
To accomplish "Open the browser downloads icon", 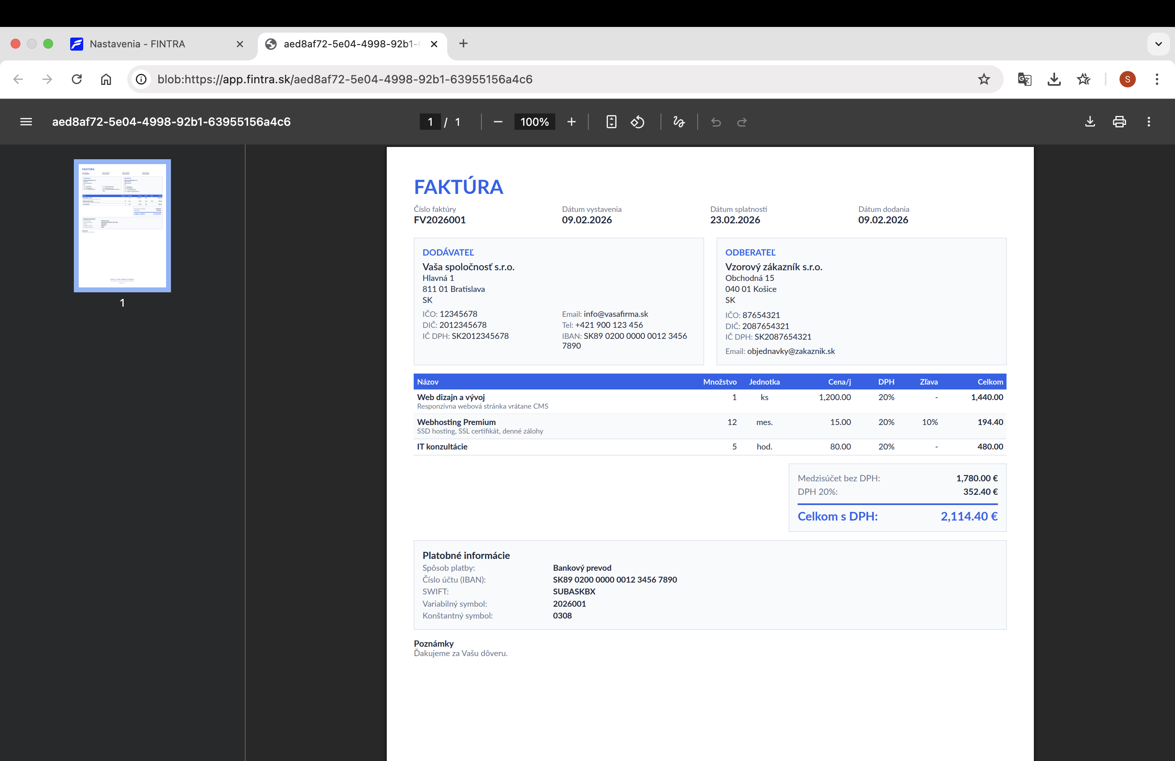I will (x=1054, y=79).
